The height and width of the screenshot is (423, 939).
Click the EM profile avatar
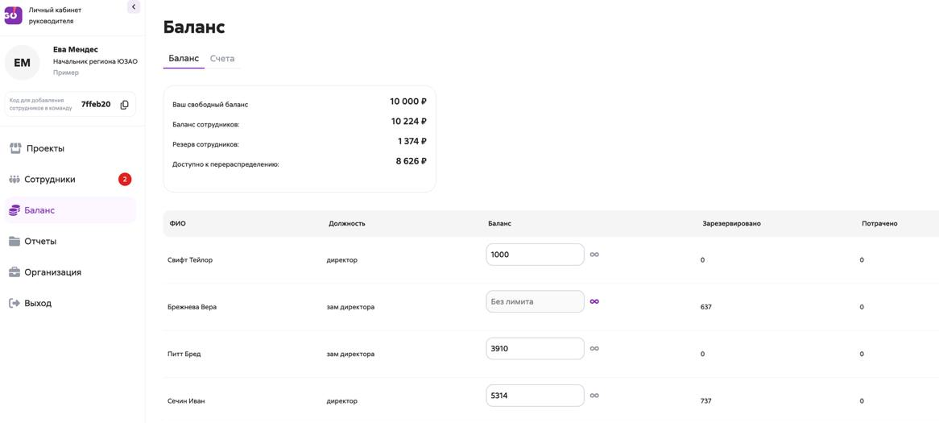23,62
